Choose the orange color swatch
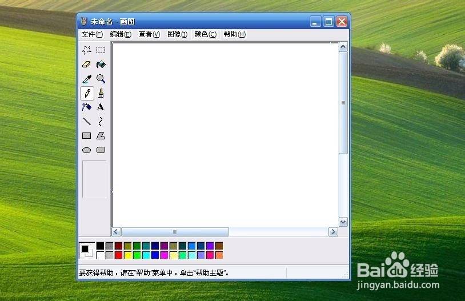Image resolution: width=465 pixels, height=301 pixels. pyautogui.click(x=219, y=255)
